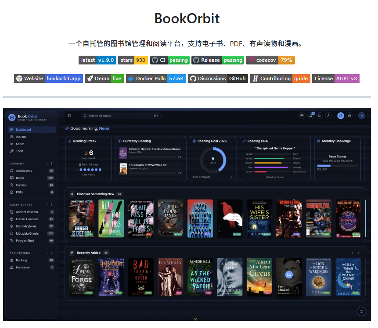
Task: Collapse the Smart Scopes section chevron
Action: pos(47,205)
